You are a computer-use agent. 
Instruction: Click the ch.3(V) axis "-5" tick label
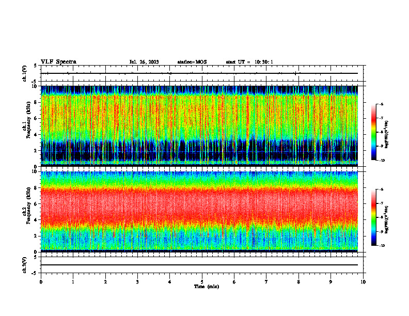(x=35, y=273)
